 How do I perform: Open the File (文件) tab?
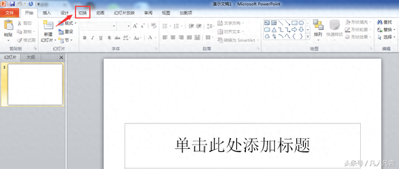[10, 13]
